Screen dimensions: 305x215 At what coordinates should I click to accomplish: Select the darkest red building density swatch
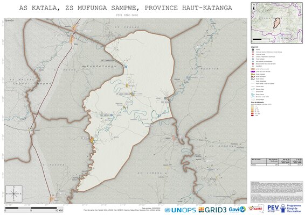[x=252, y=116]
